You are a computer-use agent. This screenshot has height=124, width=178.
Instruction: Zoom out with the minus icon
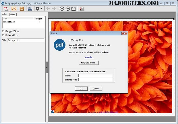tap(68, 8)
